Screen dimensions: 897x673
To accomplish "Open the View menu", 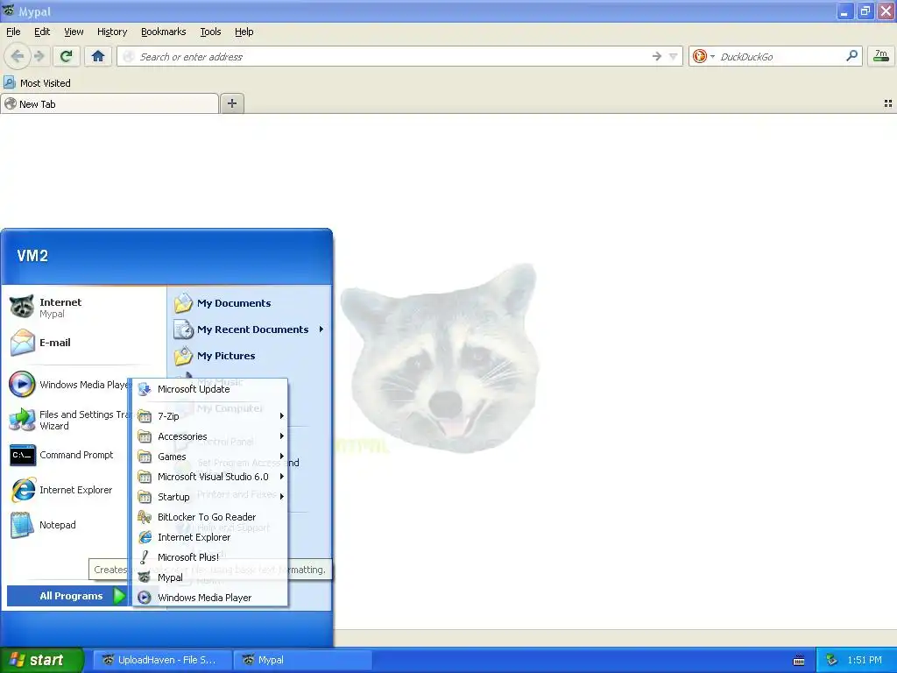I will [74, 32].
